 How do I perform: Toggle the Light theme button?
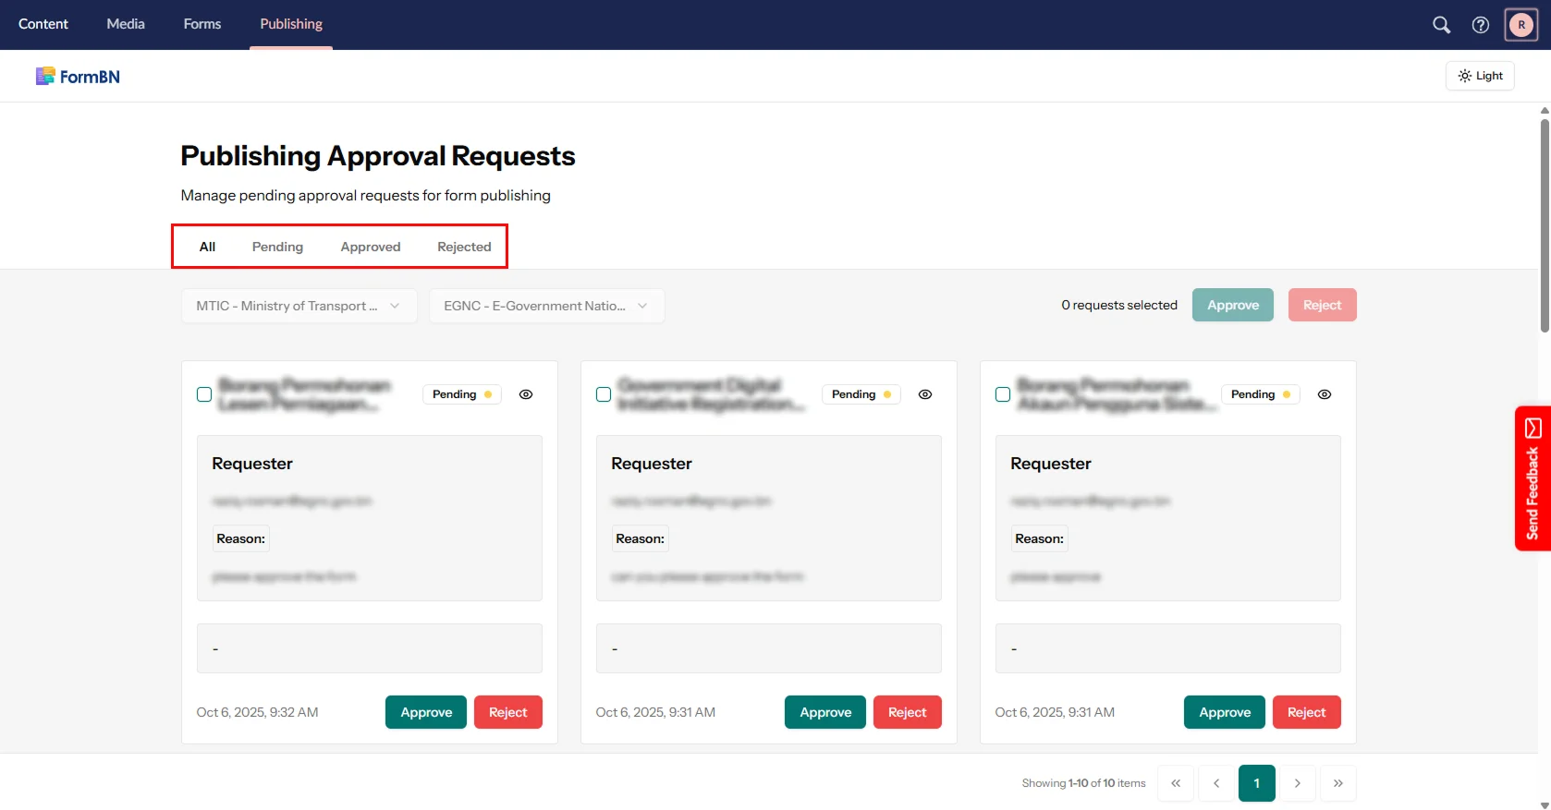pyautogui.click(x=1480, y=76)
